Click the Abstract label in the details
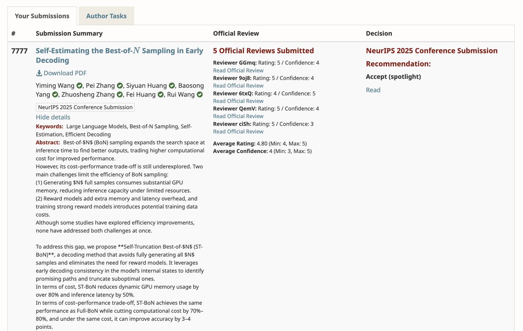The width and height of the screenshot is (523, 331). point(48,142)
